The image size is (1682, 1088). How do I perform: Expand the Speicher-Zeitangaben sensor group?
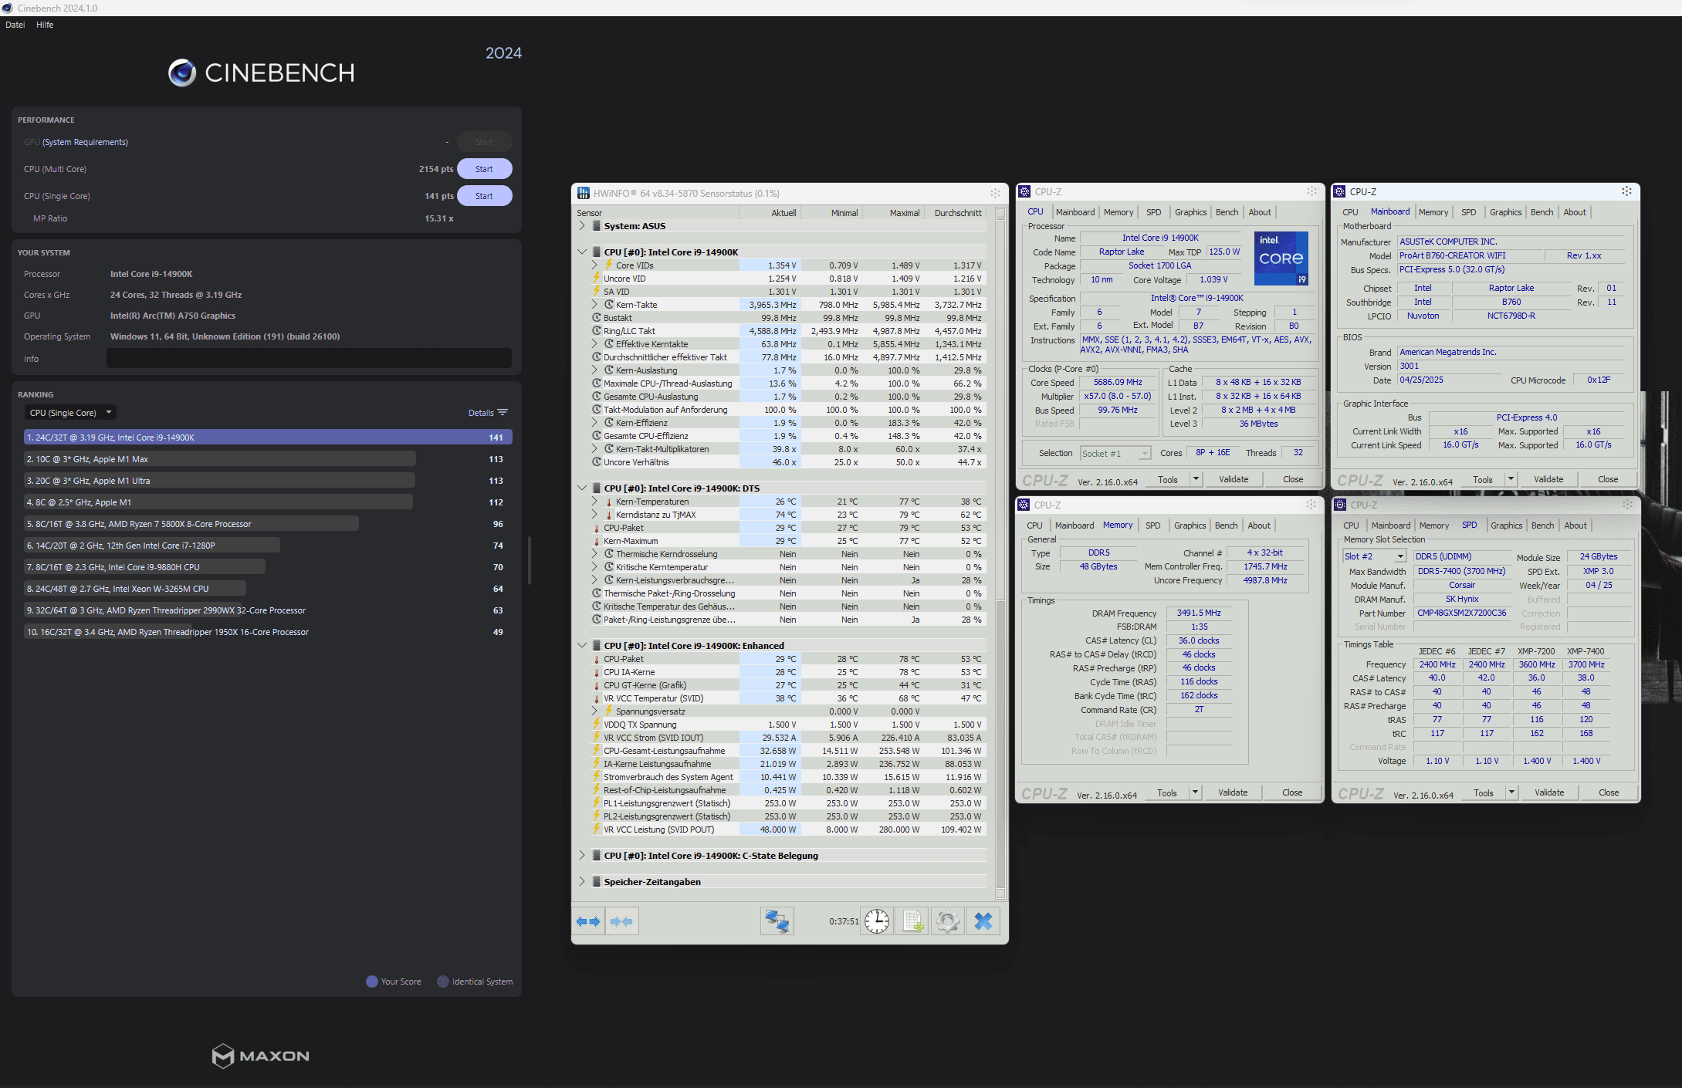pyautogui.click(x=582, y=881)
